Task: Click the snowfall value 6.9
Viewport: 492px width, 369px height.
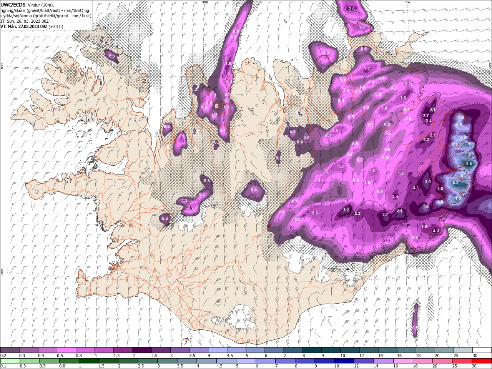Action: (464, 176)
